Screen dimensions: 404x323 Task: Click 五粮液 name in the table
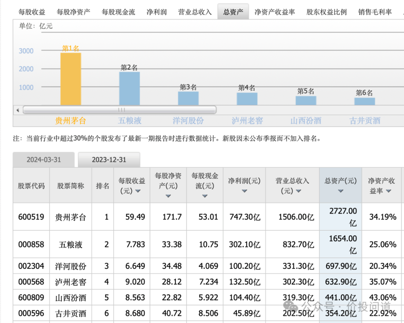coord(71,245)
